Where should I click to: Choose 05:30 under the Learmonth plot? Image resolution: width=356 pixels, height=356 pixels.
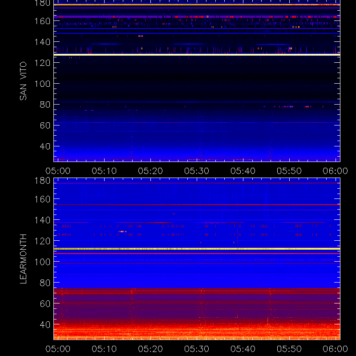(197, 349)
